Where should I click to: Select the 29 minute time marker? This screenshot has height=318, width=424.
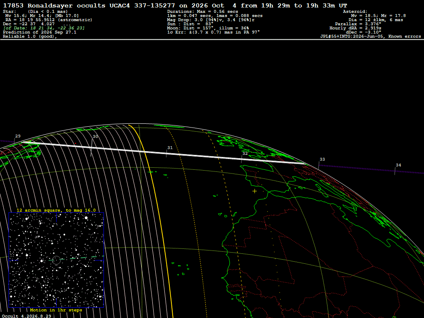(18, 136)
